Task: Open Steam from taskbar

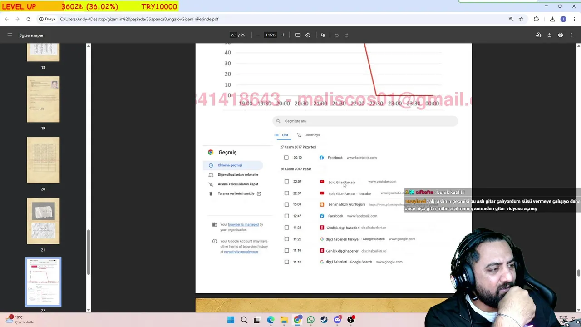Action: pos(324,320)
